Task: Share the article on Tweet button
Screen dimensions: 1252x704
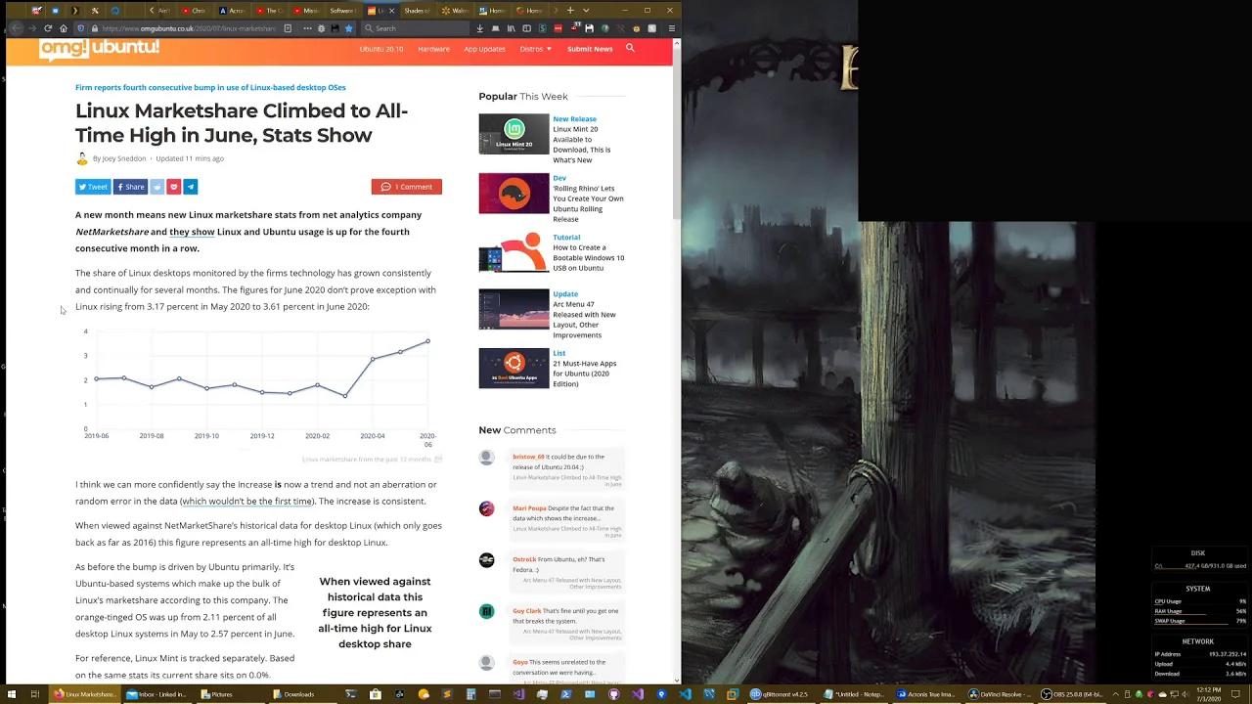Action: click(x=93, y=187)
